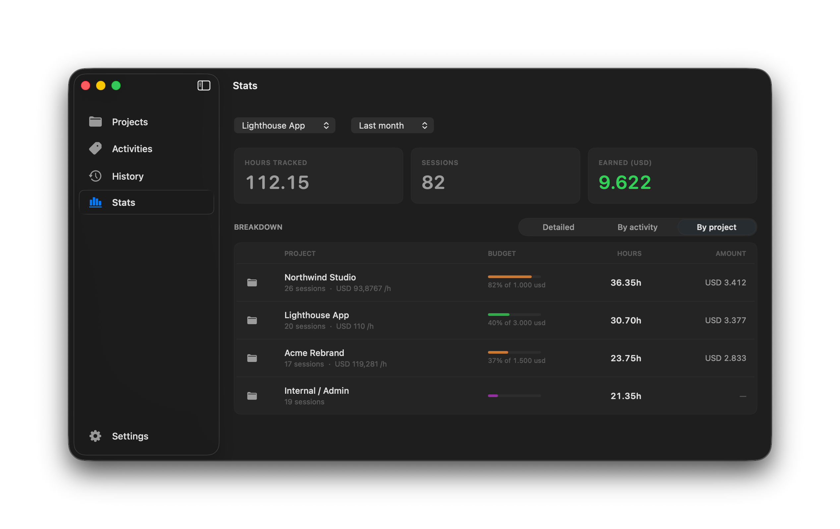
Task: Go to Activities in sidebar
Action: [x=147, y=148]
